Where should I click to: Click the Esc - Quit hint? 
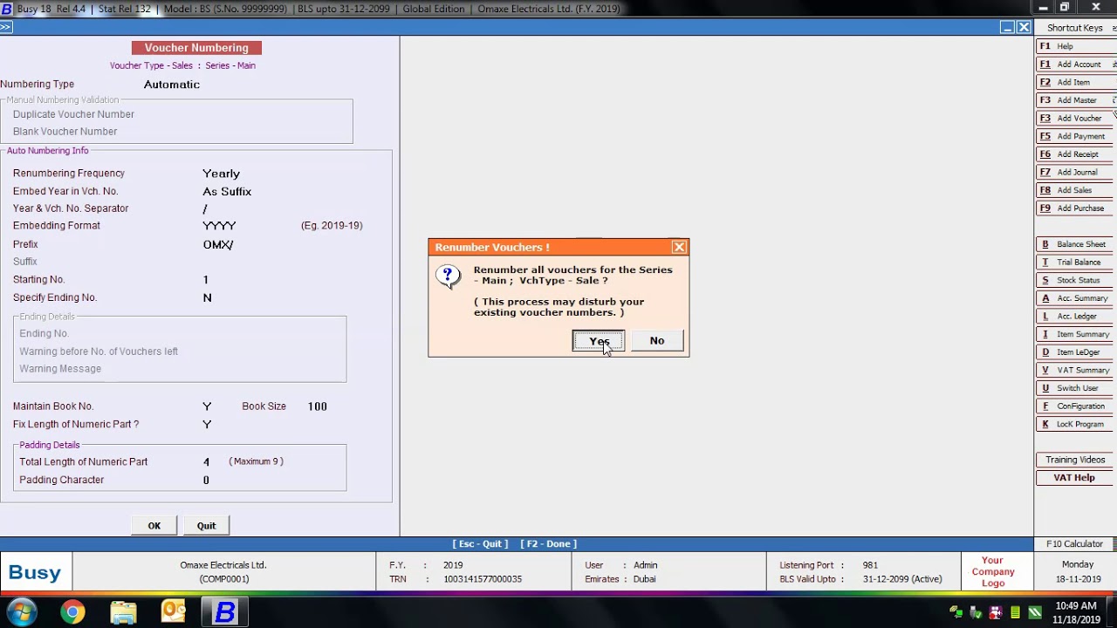click(480, 543)
